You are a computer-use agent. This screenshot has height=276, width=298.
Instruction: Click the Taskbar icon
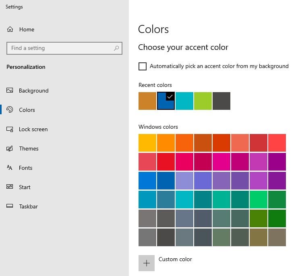(10, 206)
